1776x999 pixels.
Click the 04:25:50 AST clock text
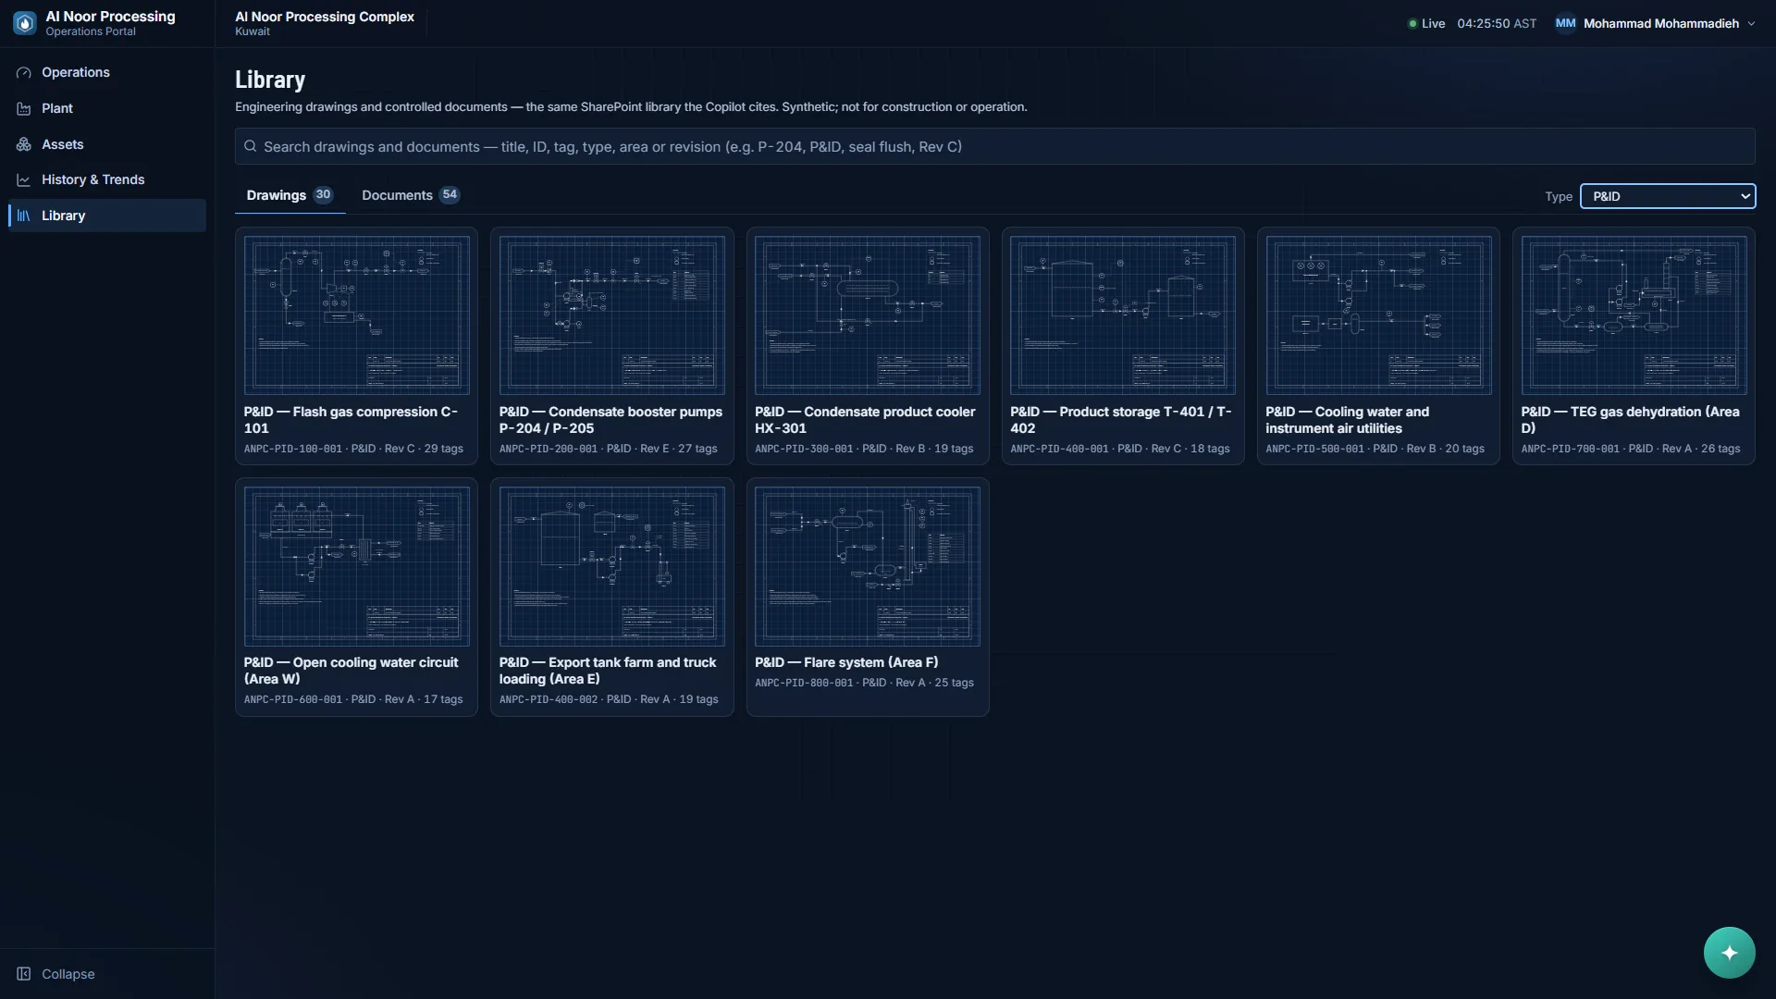pos(1496,23)
